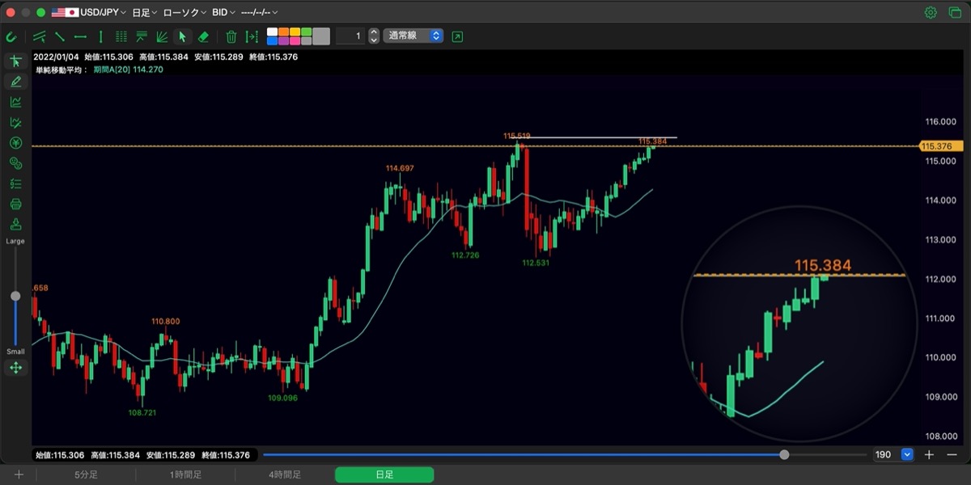The width and height of the screenshot is (971, 485).
Task: Switch to the 4時間足 tab
Action: click(x=285, y=475)
